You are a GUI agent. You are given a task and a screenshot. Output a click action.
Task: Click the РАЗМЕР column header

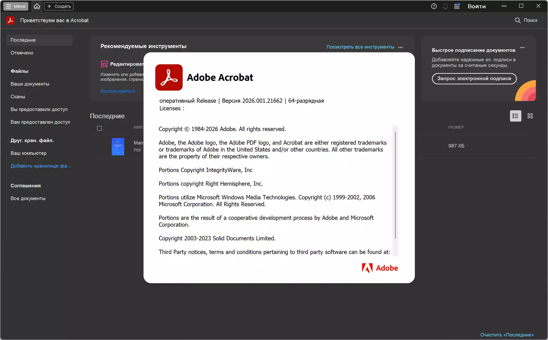pyautogui.click(x=456, y=127)
